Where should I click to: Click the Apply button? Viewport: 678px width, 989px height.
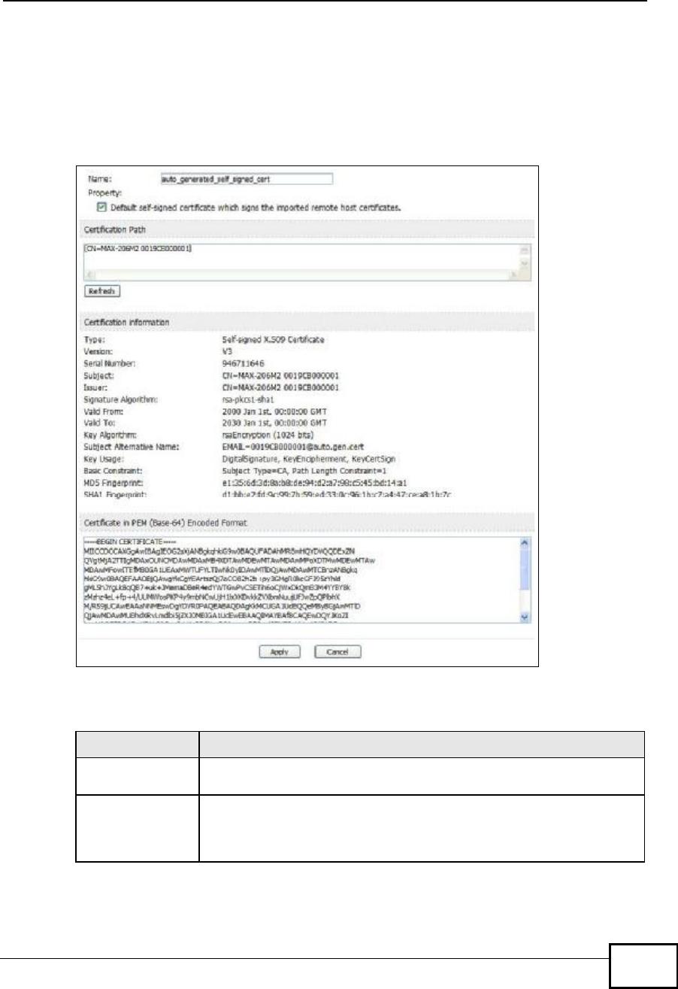pyautogui.click(x=280, y=651)
